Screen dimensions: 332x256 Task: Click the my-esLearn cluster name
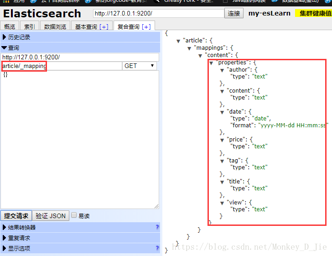(270, 13)
